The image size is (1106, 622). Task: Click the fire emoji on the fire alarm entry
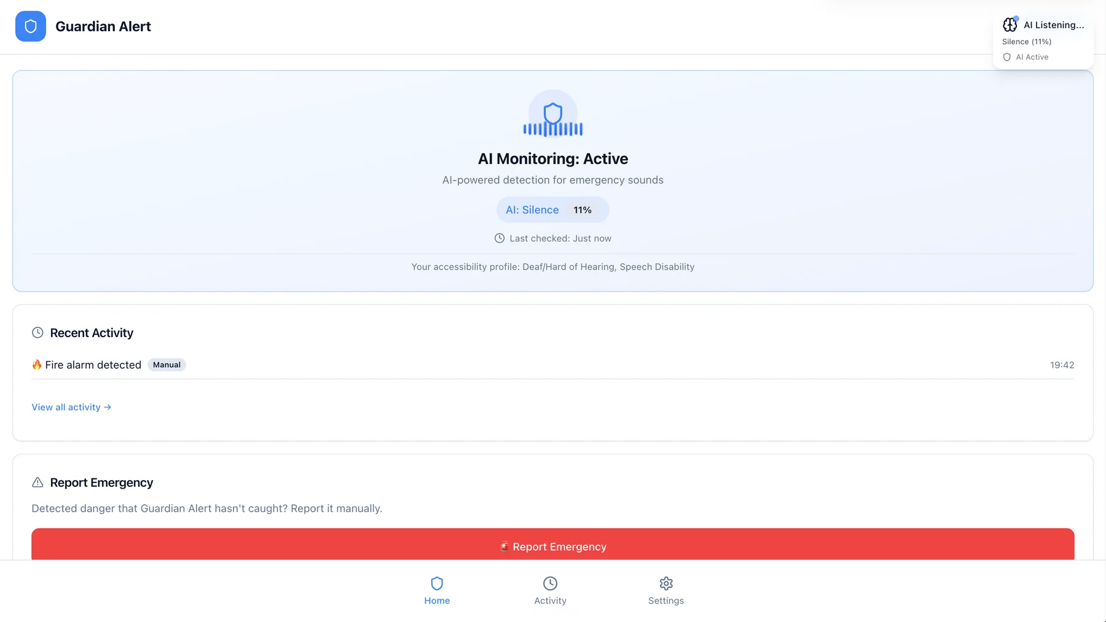37,365
